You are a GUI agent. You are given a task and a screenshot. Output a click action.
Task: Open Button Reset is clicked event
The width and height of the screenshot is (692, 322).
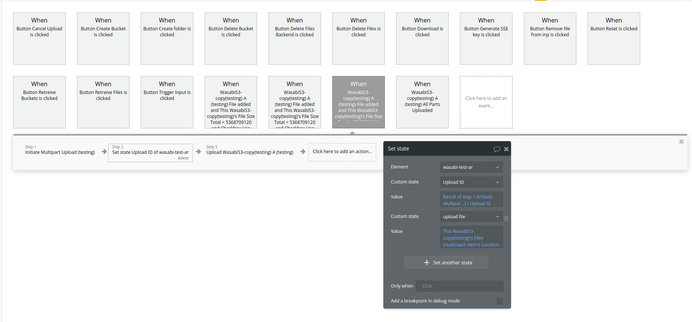point(614,39)
